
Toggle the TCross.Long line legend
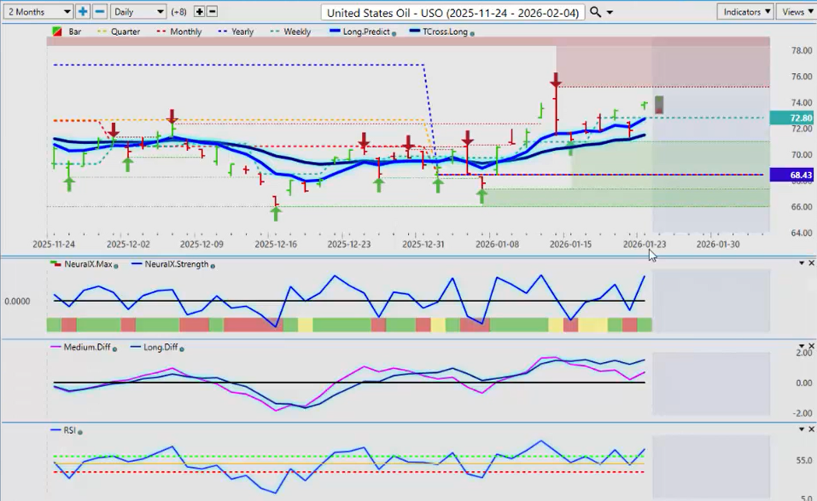tap(441, 32)
